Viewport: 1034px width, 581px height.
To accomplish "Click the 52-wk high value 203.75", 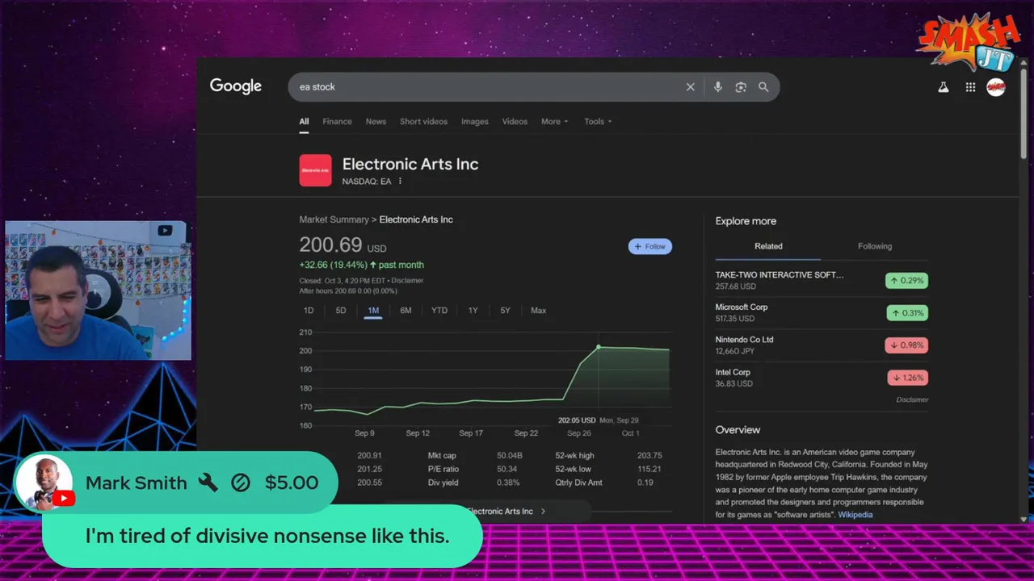I will (649, 456).
